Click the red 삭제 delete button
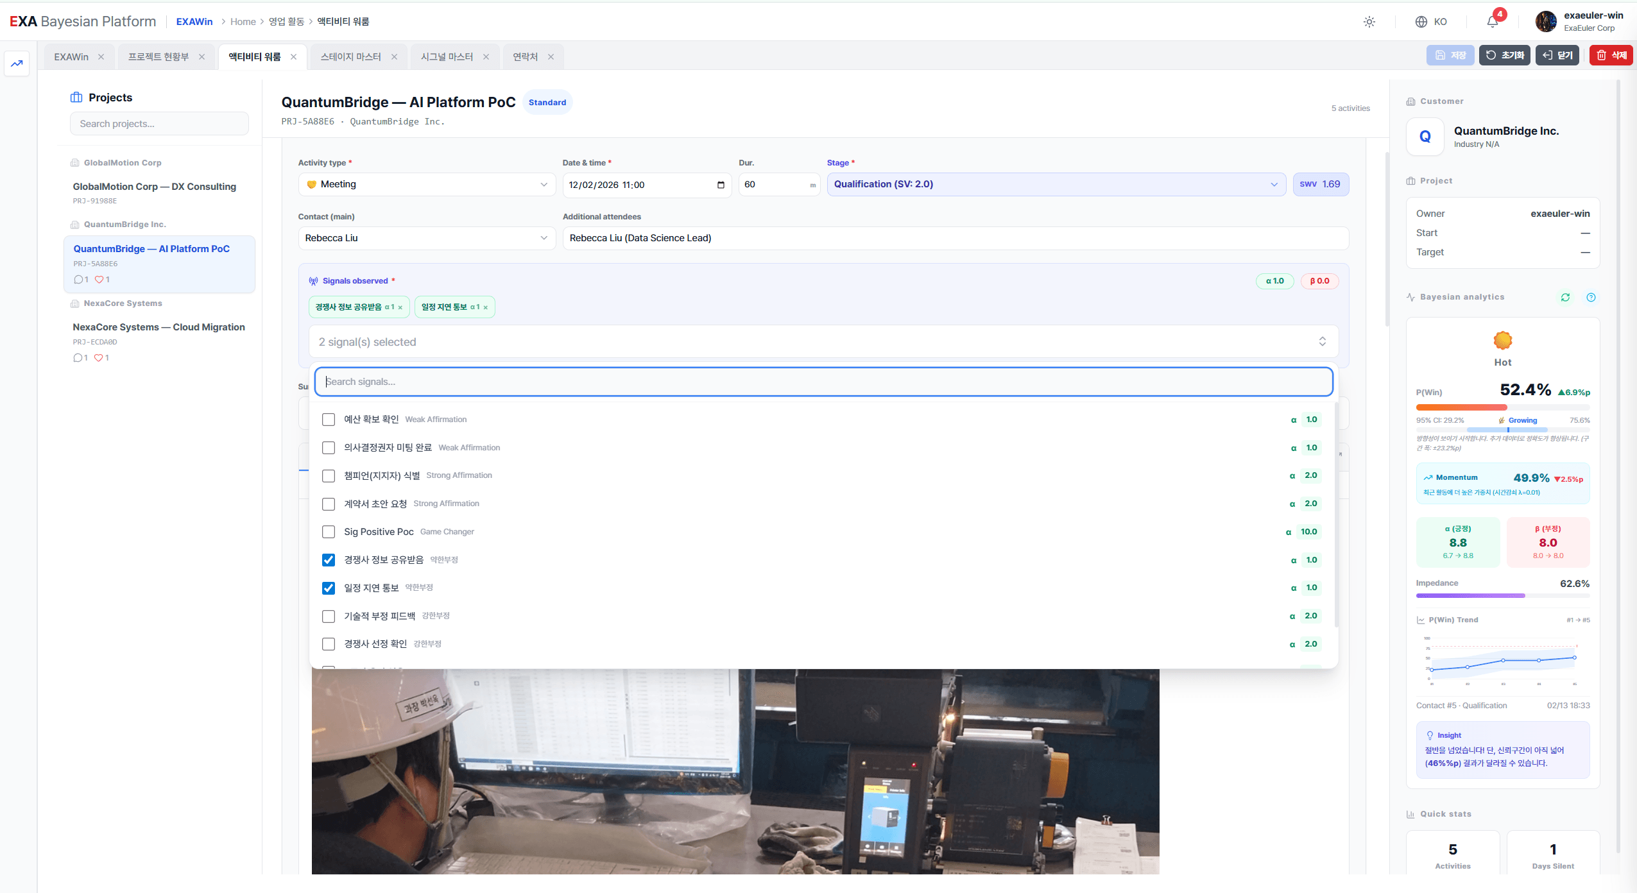Screen dimensions: 1637x893 1613,55
